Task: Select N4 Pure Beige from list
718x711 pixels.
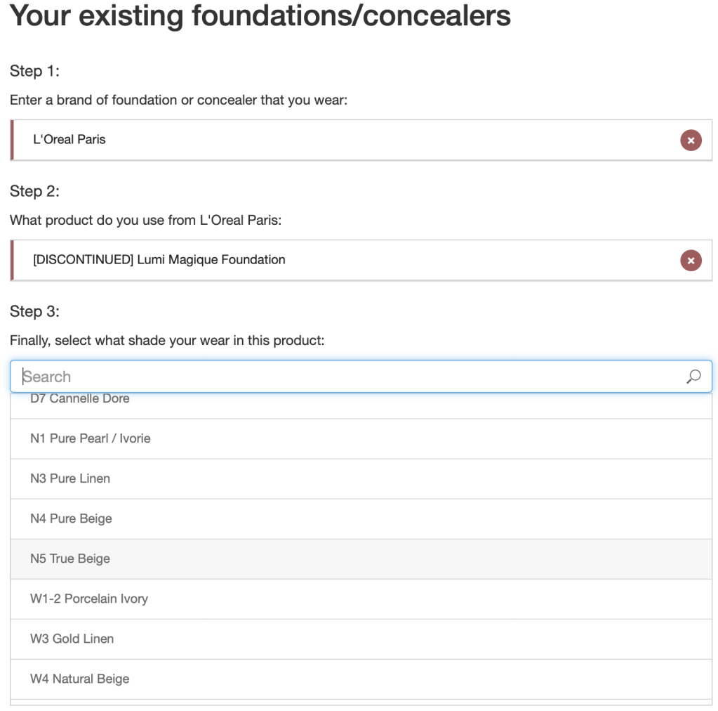Action: click(x=71, y=518)
